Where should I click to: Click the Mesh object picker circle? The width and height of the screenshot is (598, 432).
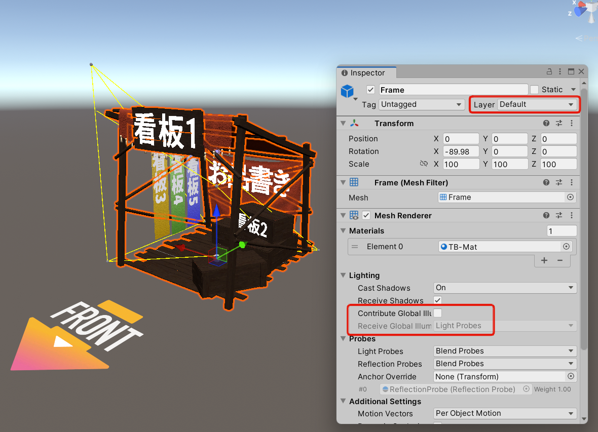tap(570, 197)
